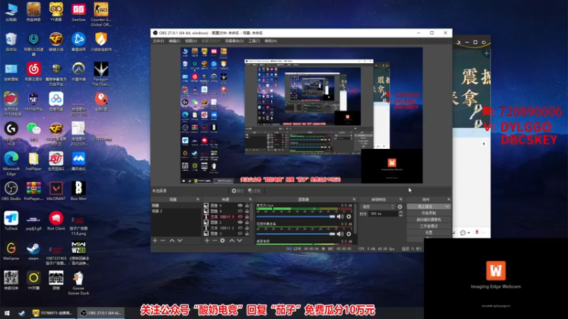
Task: Open the Steam desktop icon
Action: [33, 251]
